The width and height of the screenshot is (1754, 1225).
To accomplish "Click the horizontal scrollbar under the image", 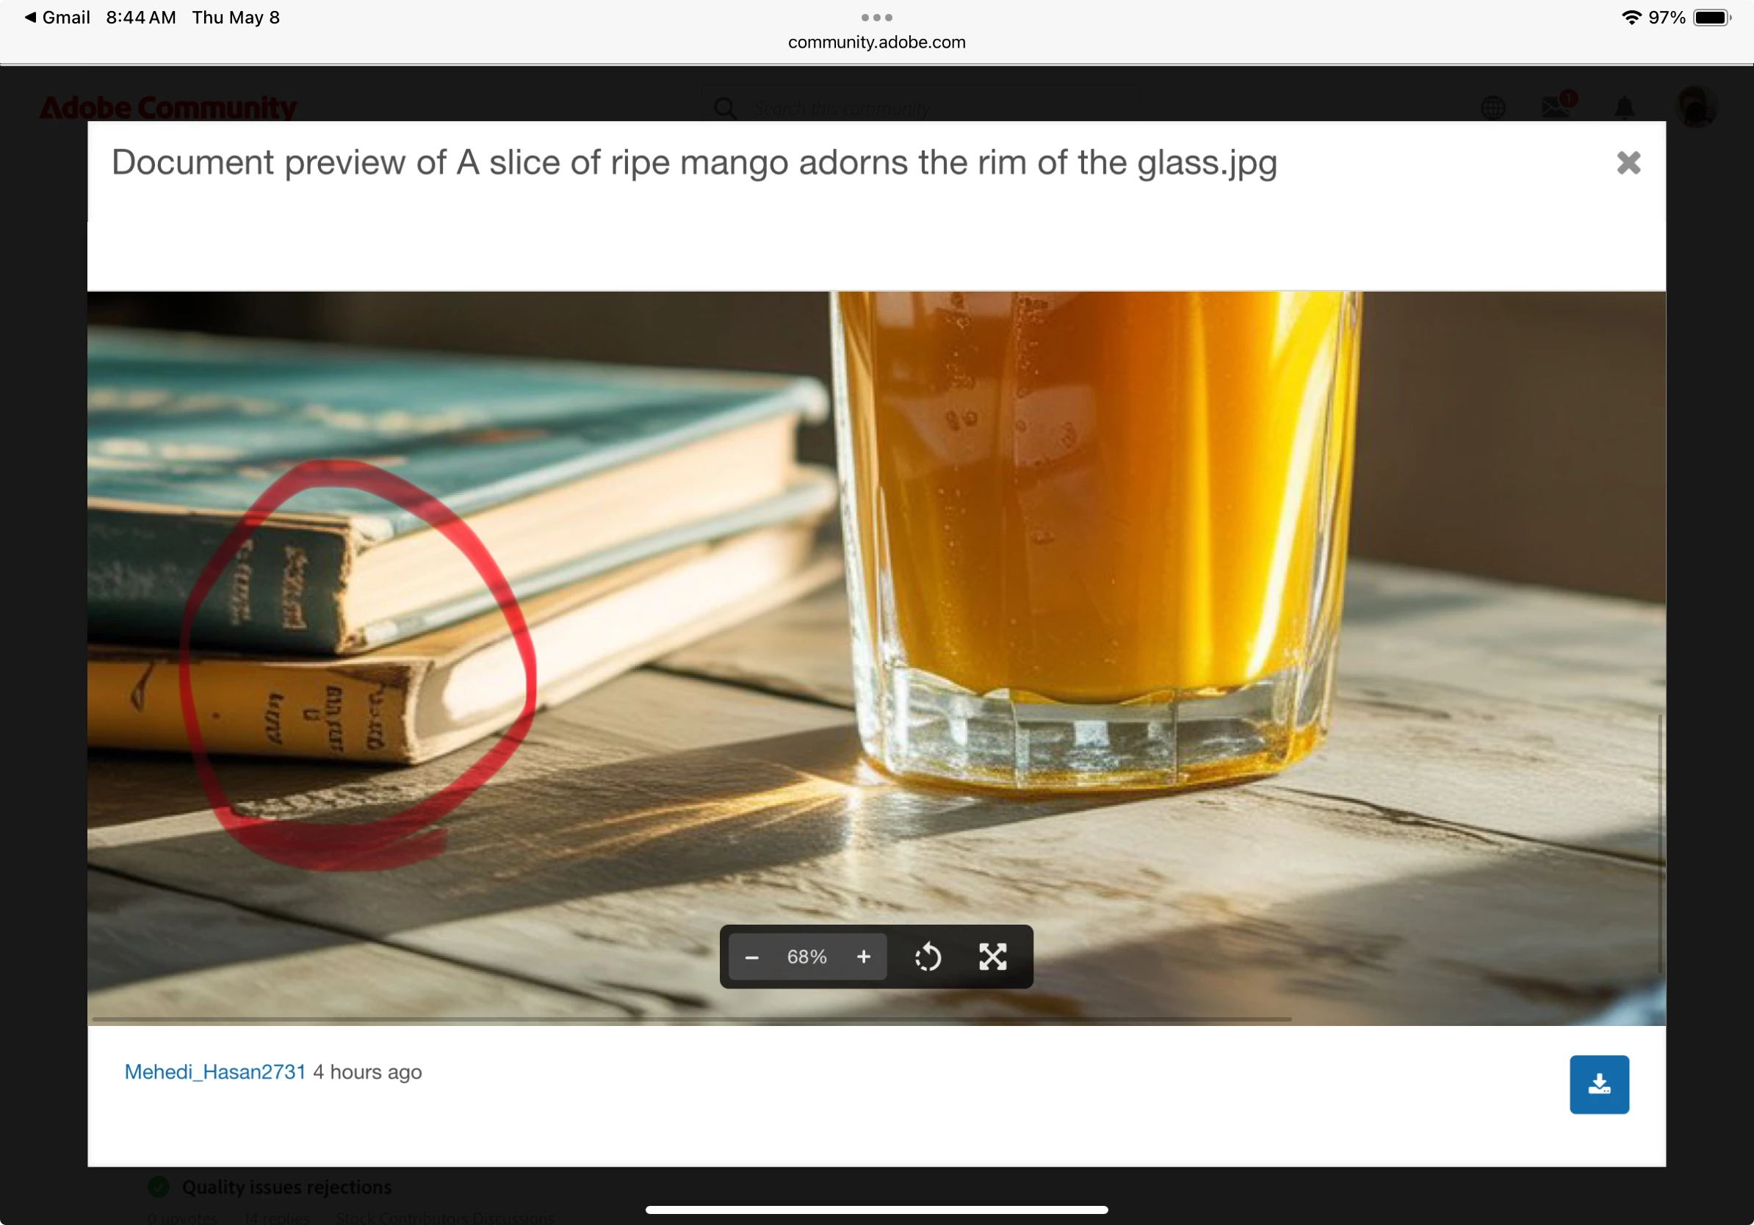I will (x=691, y=1019).
